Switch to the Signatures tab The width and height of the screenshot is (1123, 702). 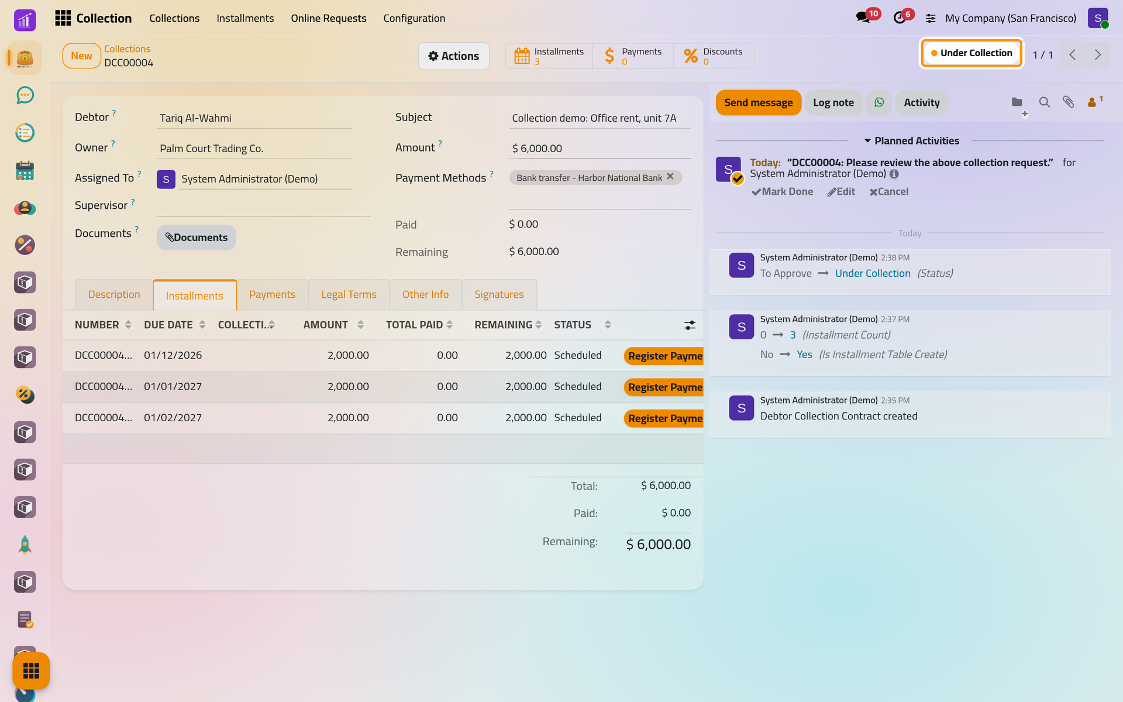(499, 294)
